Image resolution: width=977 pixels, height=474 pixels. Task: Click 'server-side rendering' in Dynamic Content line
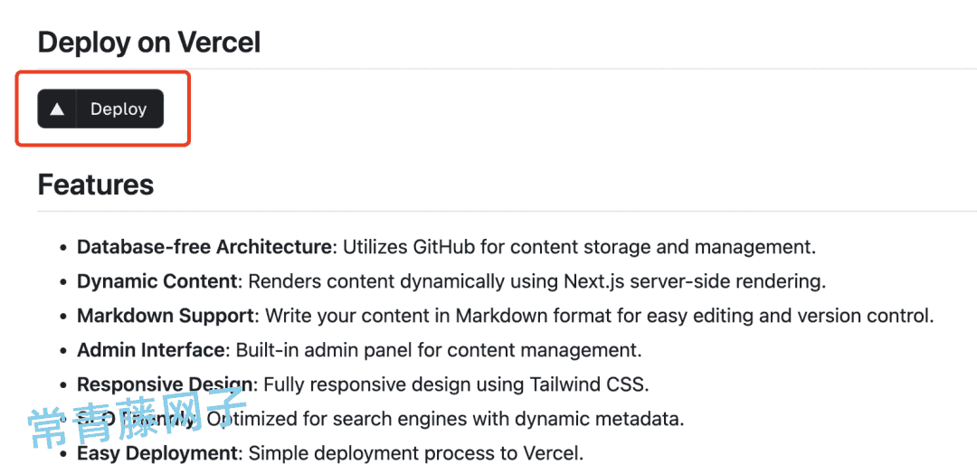[727, 281]
